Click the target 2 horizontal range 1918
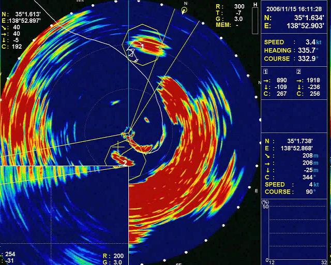This screenshot has height=265, width=331. click(313, 80)
